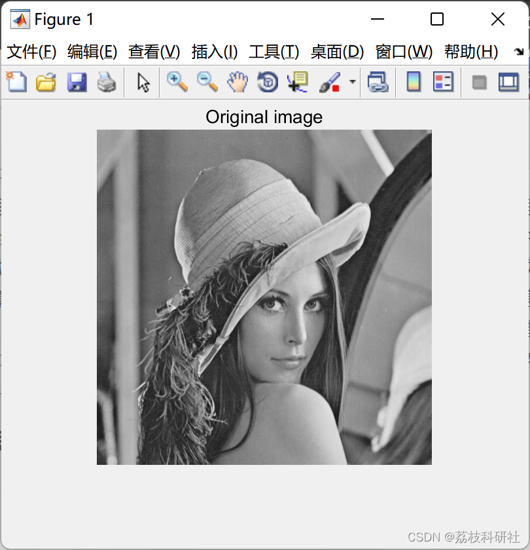Open the 帮助(H) menu

coord(471,52)
